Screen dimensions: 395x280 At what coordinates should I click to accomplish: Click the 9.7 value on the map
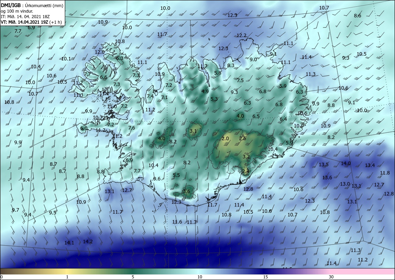coord(15,210)
